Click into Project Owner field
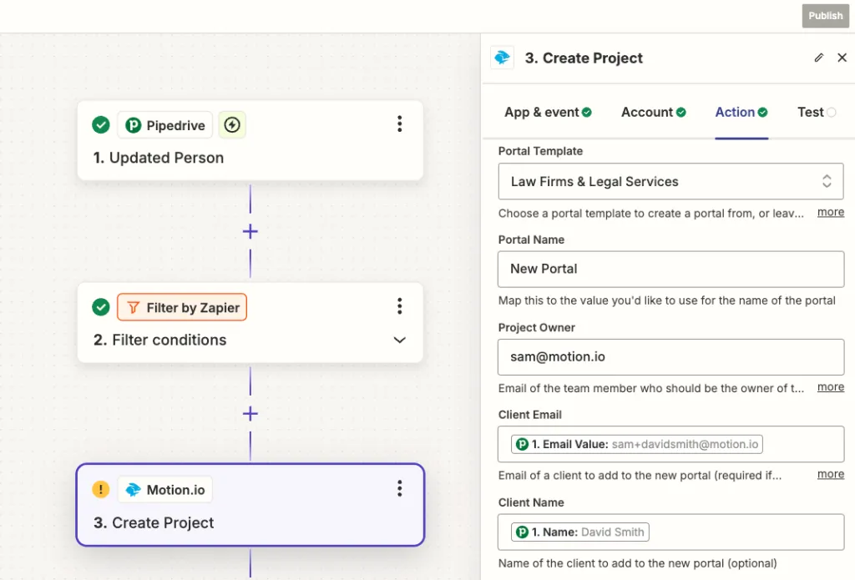This screenshot has width=855, height=580. click(x=670, y=357)
